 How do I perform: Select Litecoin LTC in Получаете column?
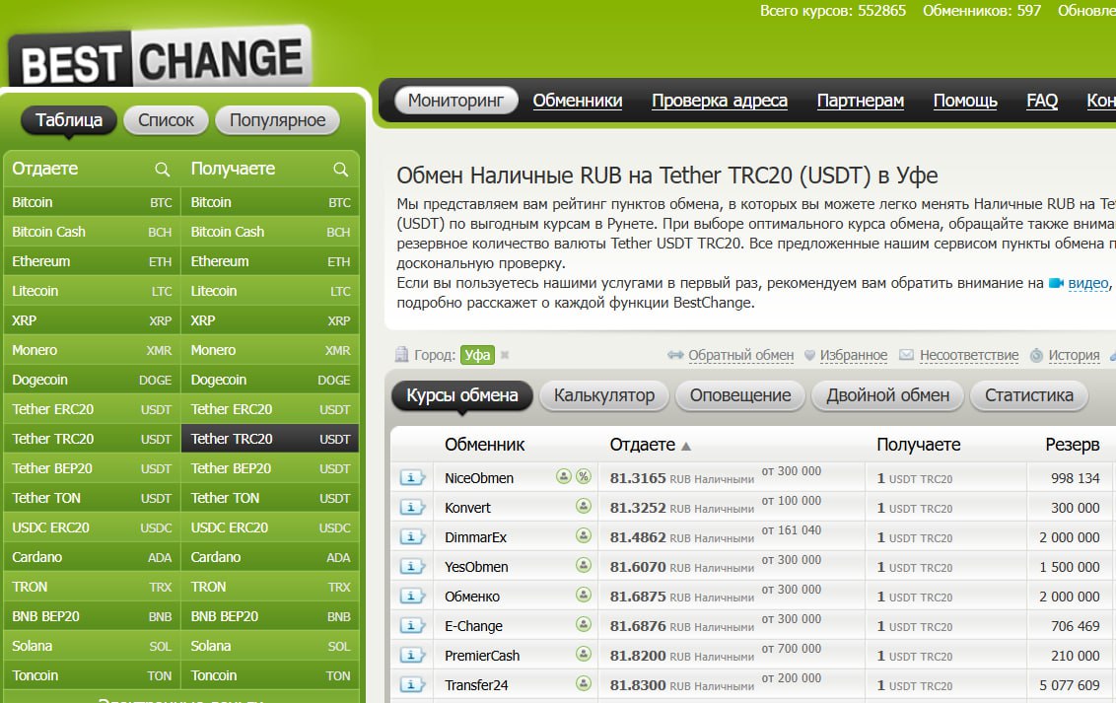pos(270,291)
